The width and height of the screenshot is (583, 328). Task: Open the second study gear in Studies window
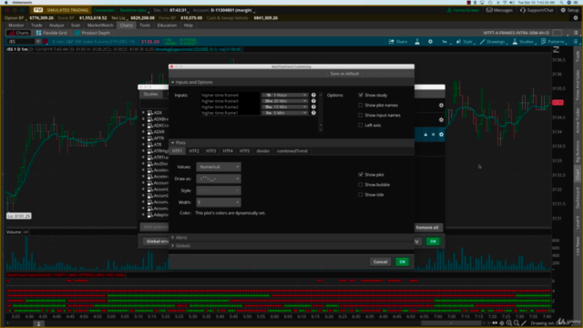coord(441,119)
